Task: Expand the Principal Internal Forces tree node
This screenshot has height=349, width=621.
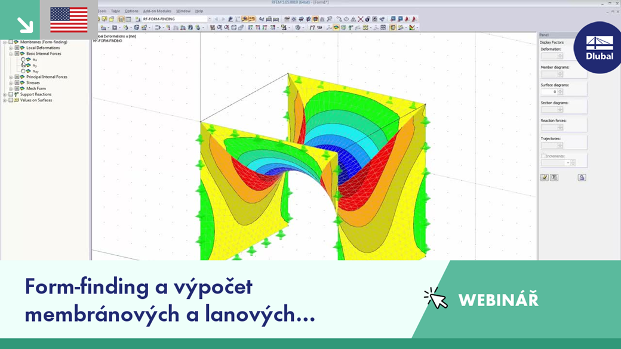Action: click(11, 77)
